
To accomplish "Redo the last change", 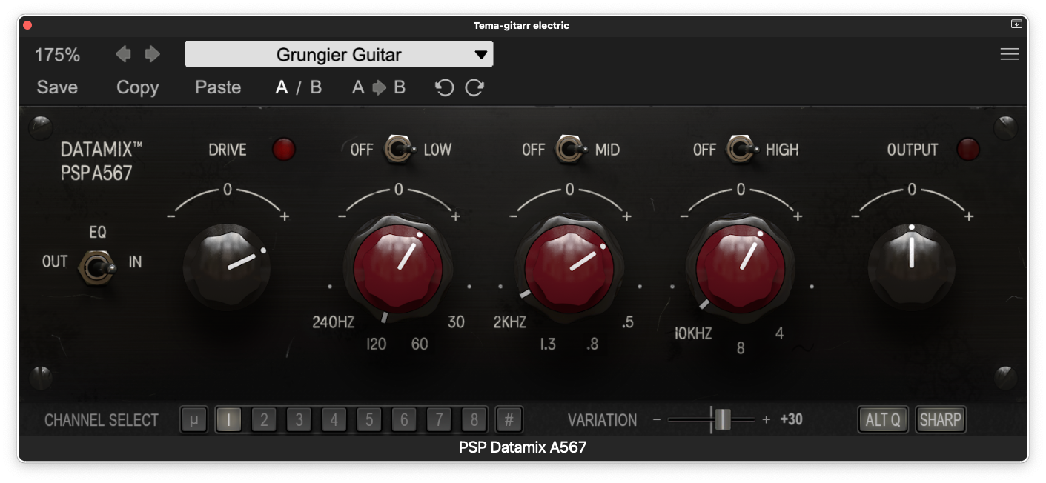I will pos(474,87).
